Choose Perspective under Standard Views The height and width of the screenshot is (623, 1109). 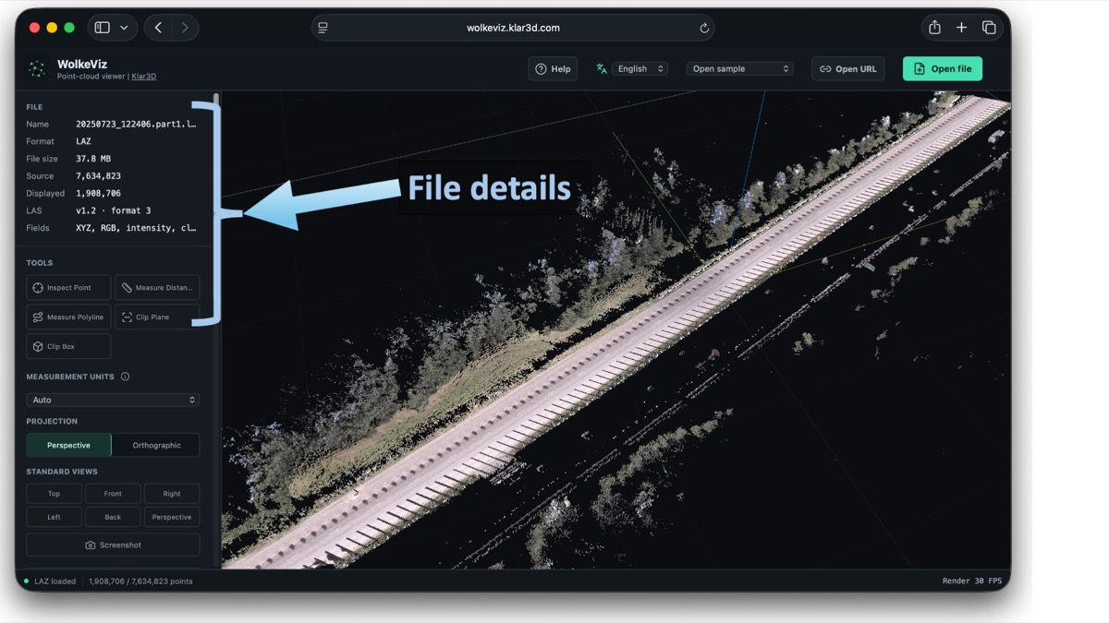[172, 517]
